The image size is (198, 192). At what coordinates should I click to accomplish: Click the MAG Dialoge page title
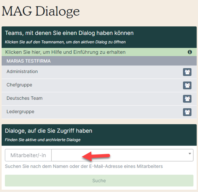41,11
